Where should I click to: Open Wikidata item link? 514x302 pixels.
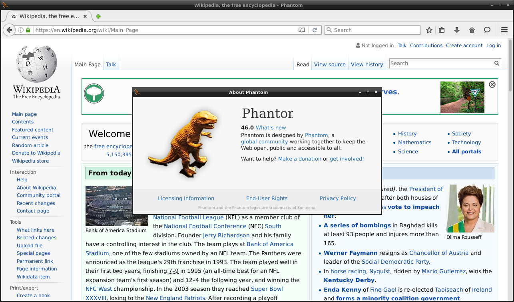[x=33, y=277]
